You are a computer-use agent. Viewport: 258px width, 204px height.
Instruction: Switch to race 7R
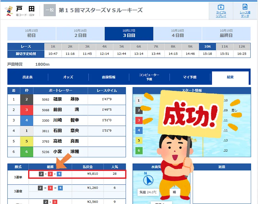156,47
